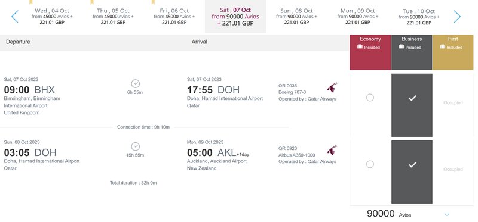Select Sun, 08 Oct date tab
The width and height of the screenshot is (478, 222).
pos(296,17)
